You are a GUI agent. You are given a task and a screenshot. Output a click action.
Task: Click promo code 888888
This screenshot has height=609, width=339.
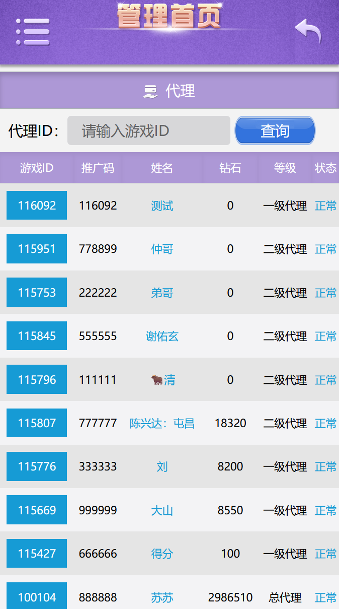[x=98, y=597]
